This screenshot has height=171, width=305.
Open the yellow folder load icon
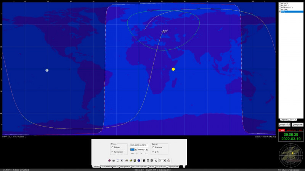(131, 161)
